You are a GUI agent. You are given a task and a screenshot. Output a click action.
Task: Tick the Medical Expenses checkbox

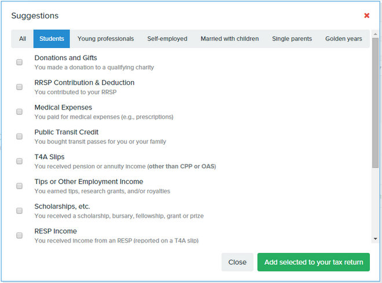[x=20, y=112]
